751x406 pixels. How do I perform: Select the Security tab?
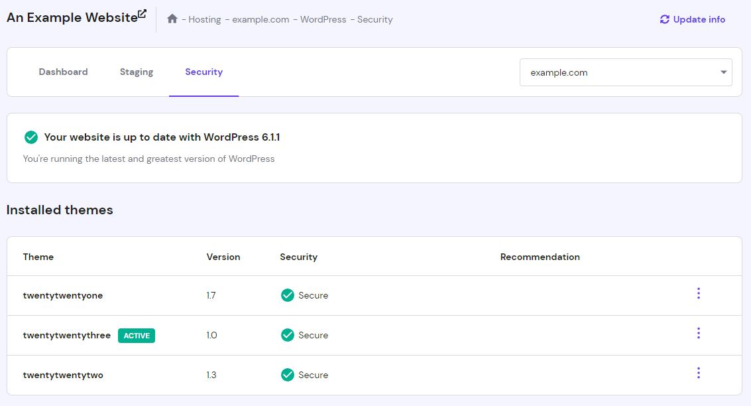[203, 71]
